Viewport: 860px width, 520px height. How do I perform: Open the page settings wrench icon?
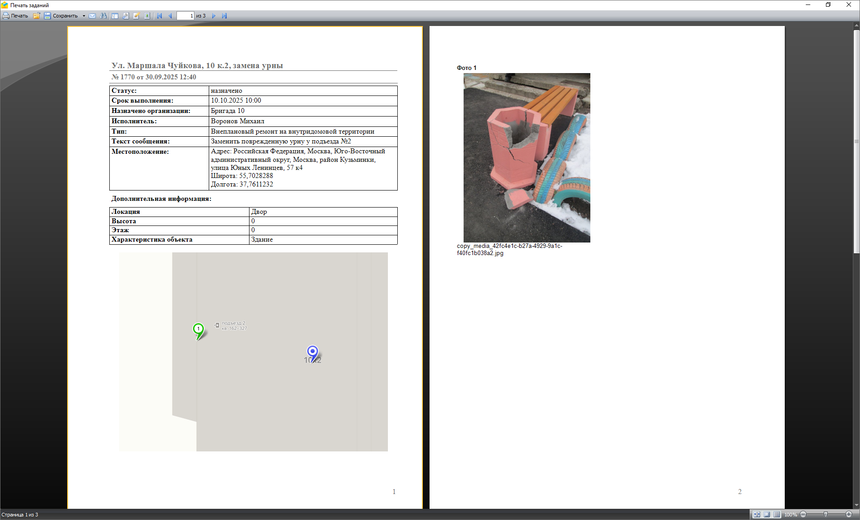126,16
